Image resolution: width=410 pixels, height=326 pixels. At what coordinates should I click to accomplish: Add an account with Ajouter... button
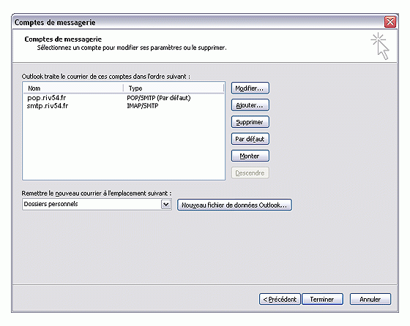pos(250,105)
